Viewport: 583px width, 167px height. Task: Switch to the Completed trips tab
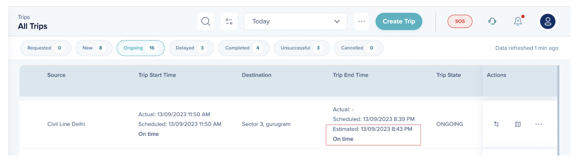243,48
